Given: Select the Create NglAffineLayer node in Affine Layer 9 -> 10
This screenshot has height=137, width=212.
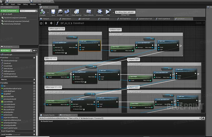Looking at the screenshot, I should (65, 48).
